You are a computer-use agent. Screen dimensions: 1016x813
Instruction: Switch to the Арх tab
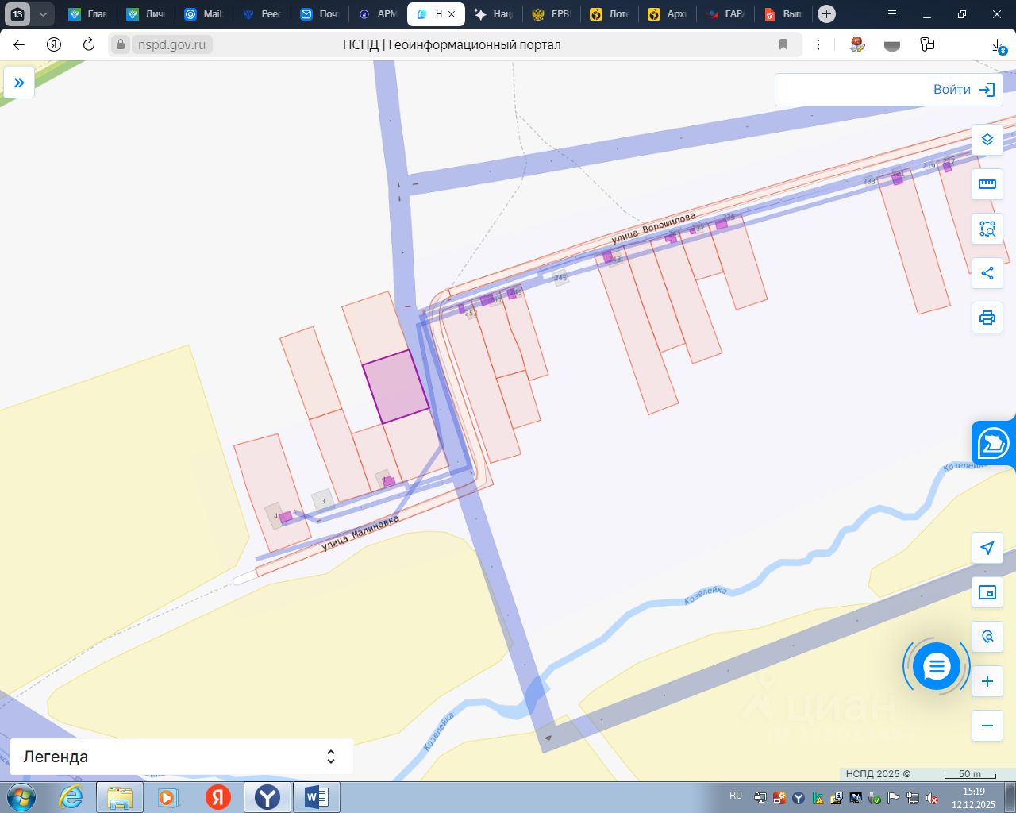pos(667,14)
